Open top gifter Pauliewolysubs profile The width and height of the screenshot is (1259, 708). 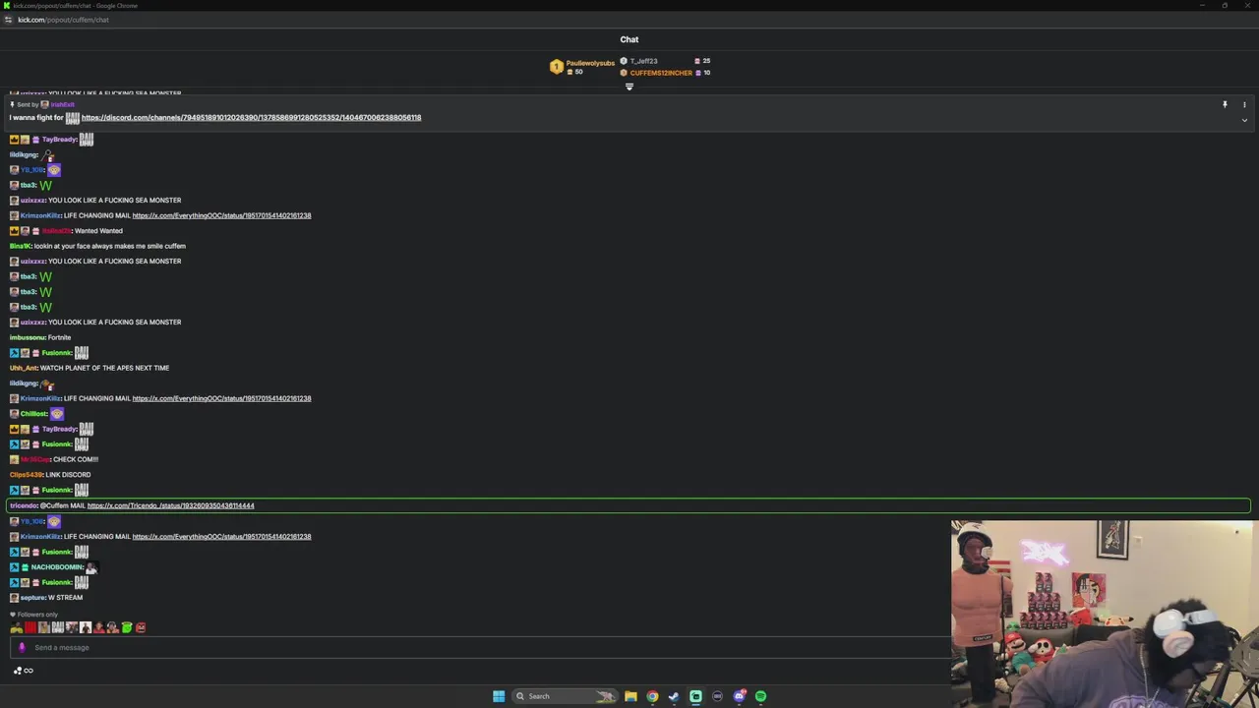pyautogui.click(x=590, y=63)
